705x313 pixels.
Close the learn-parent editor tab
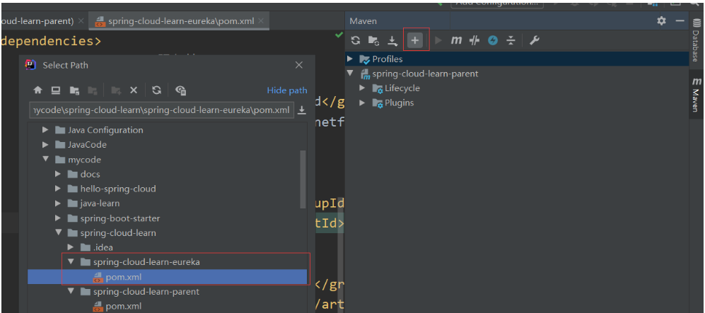(81, 21)
